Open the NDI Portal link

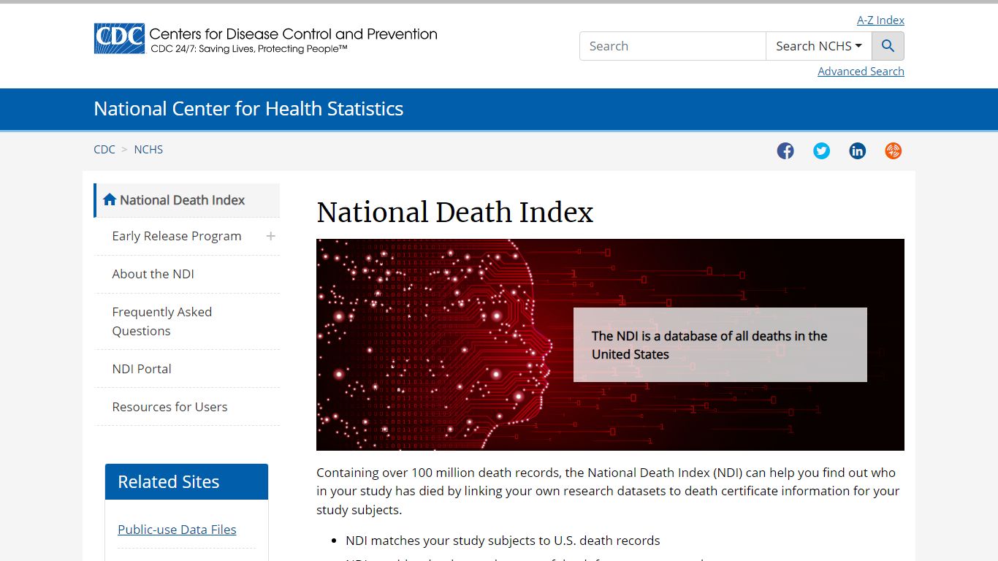click(x=141, y=368)
